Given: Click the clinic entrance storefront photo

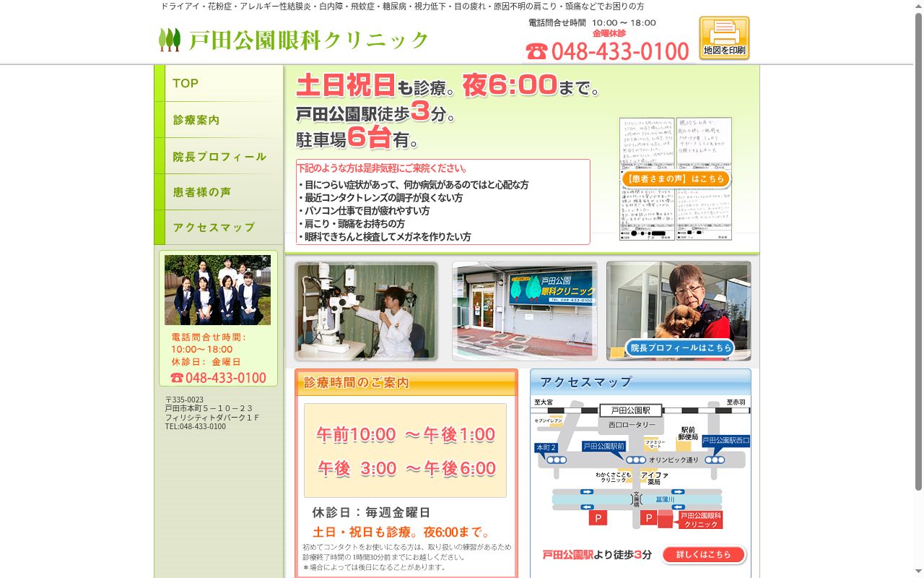Looking at the screenshot, I should tap(525, 311).
